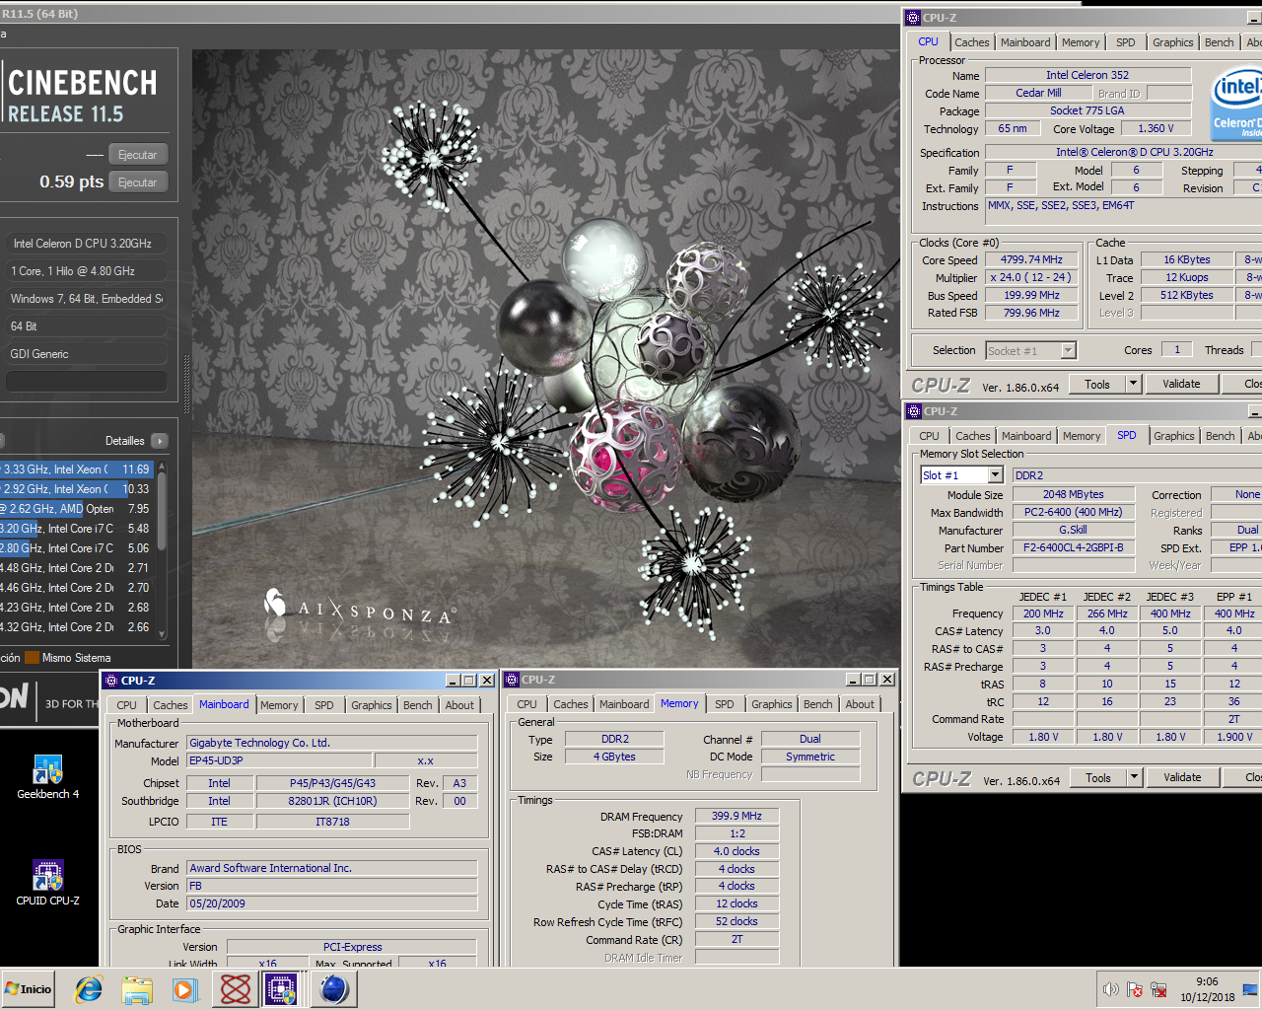1262x1010 pixels.
Task: Click CPU-Z Mainboard window title icon
Action: tap(111, 681)
